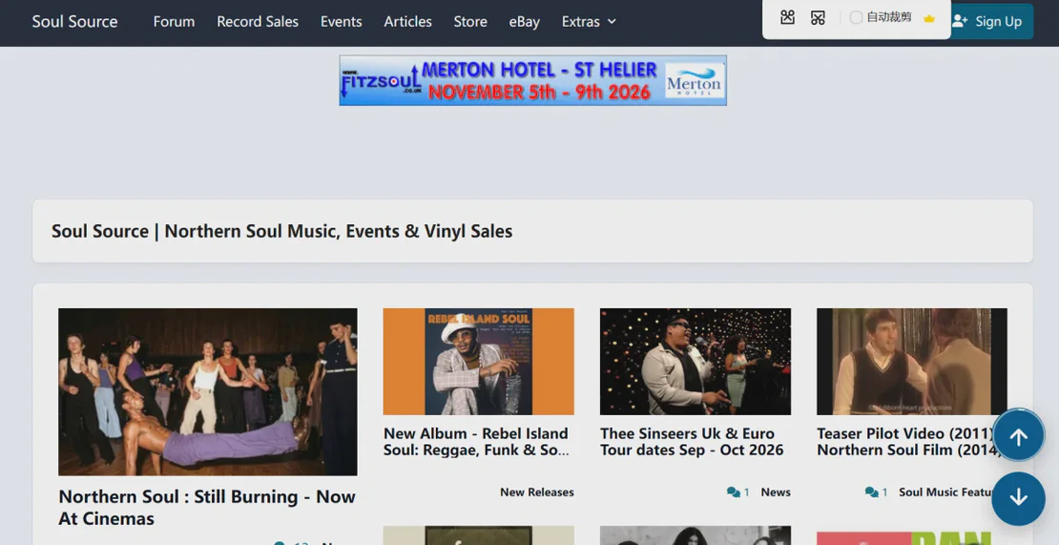The width and height of the screenshot is (1059, 545).
Task: Open the Articles section
Action: [408, 22]
